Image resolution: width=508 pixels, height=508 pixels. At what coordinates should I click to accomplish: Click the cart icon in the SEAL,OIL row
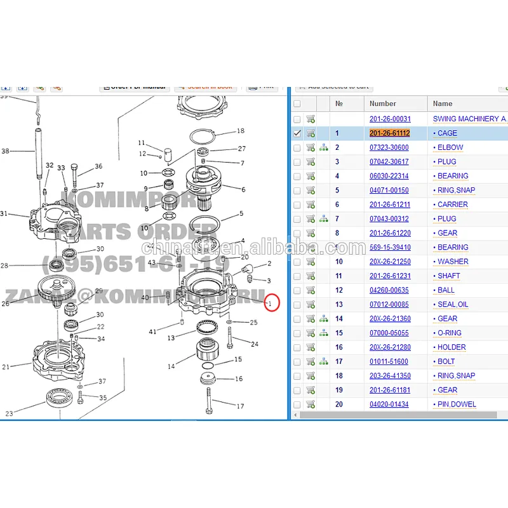coord(311,305)
